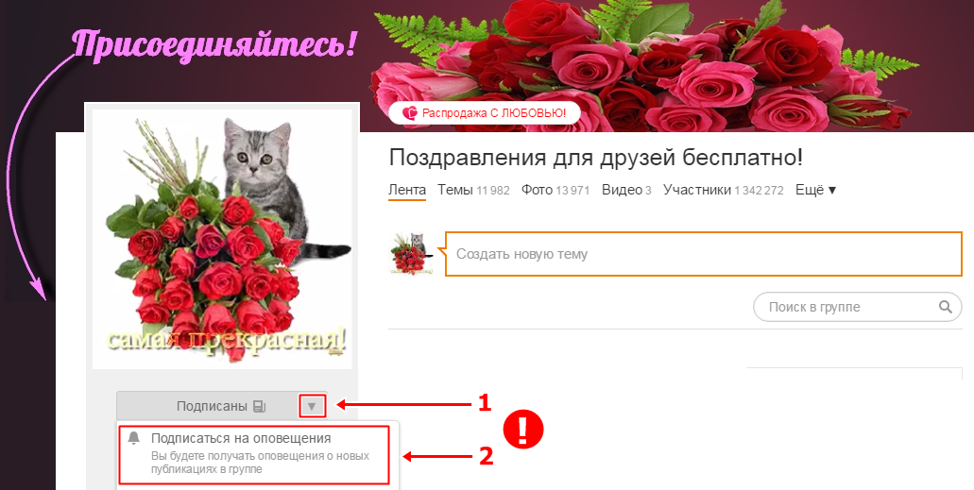Click the heart icon on the sale badge

[410, 113]
